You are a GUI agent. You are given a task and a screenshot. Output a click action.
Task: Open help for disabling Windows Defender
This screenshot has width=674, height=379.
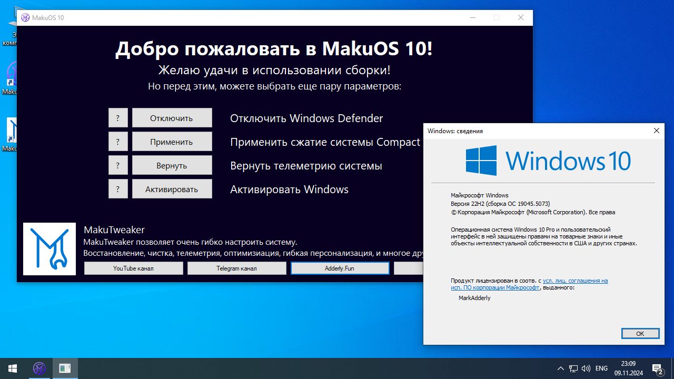pos(118,118)
